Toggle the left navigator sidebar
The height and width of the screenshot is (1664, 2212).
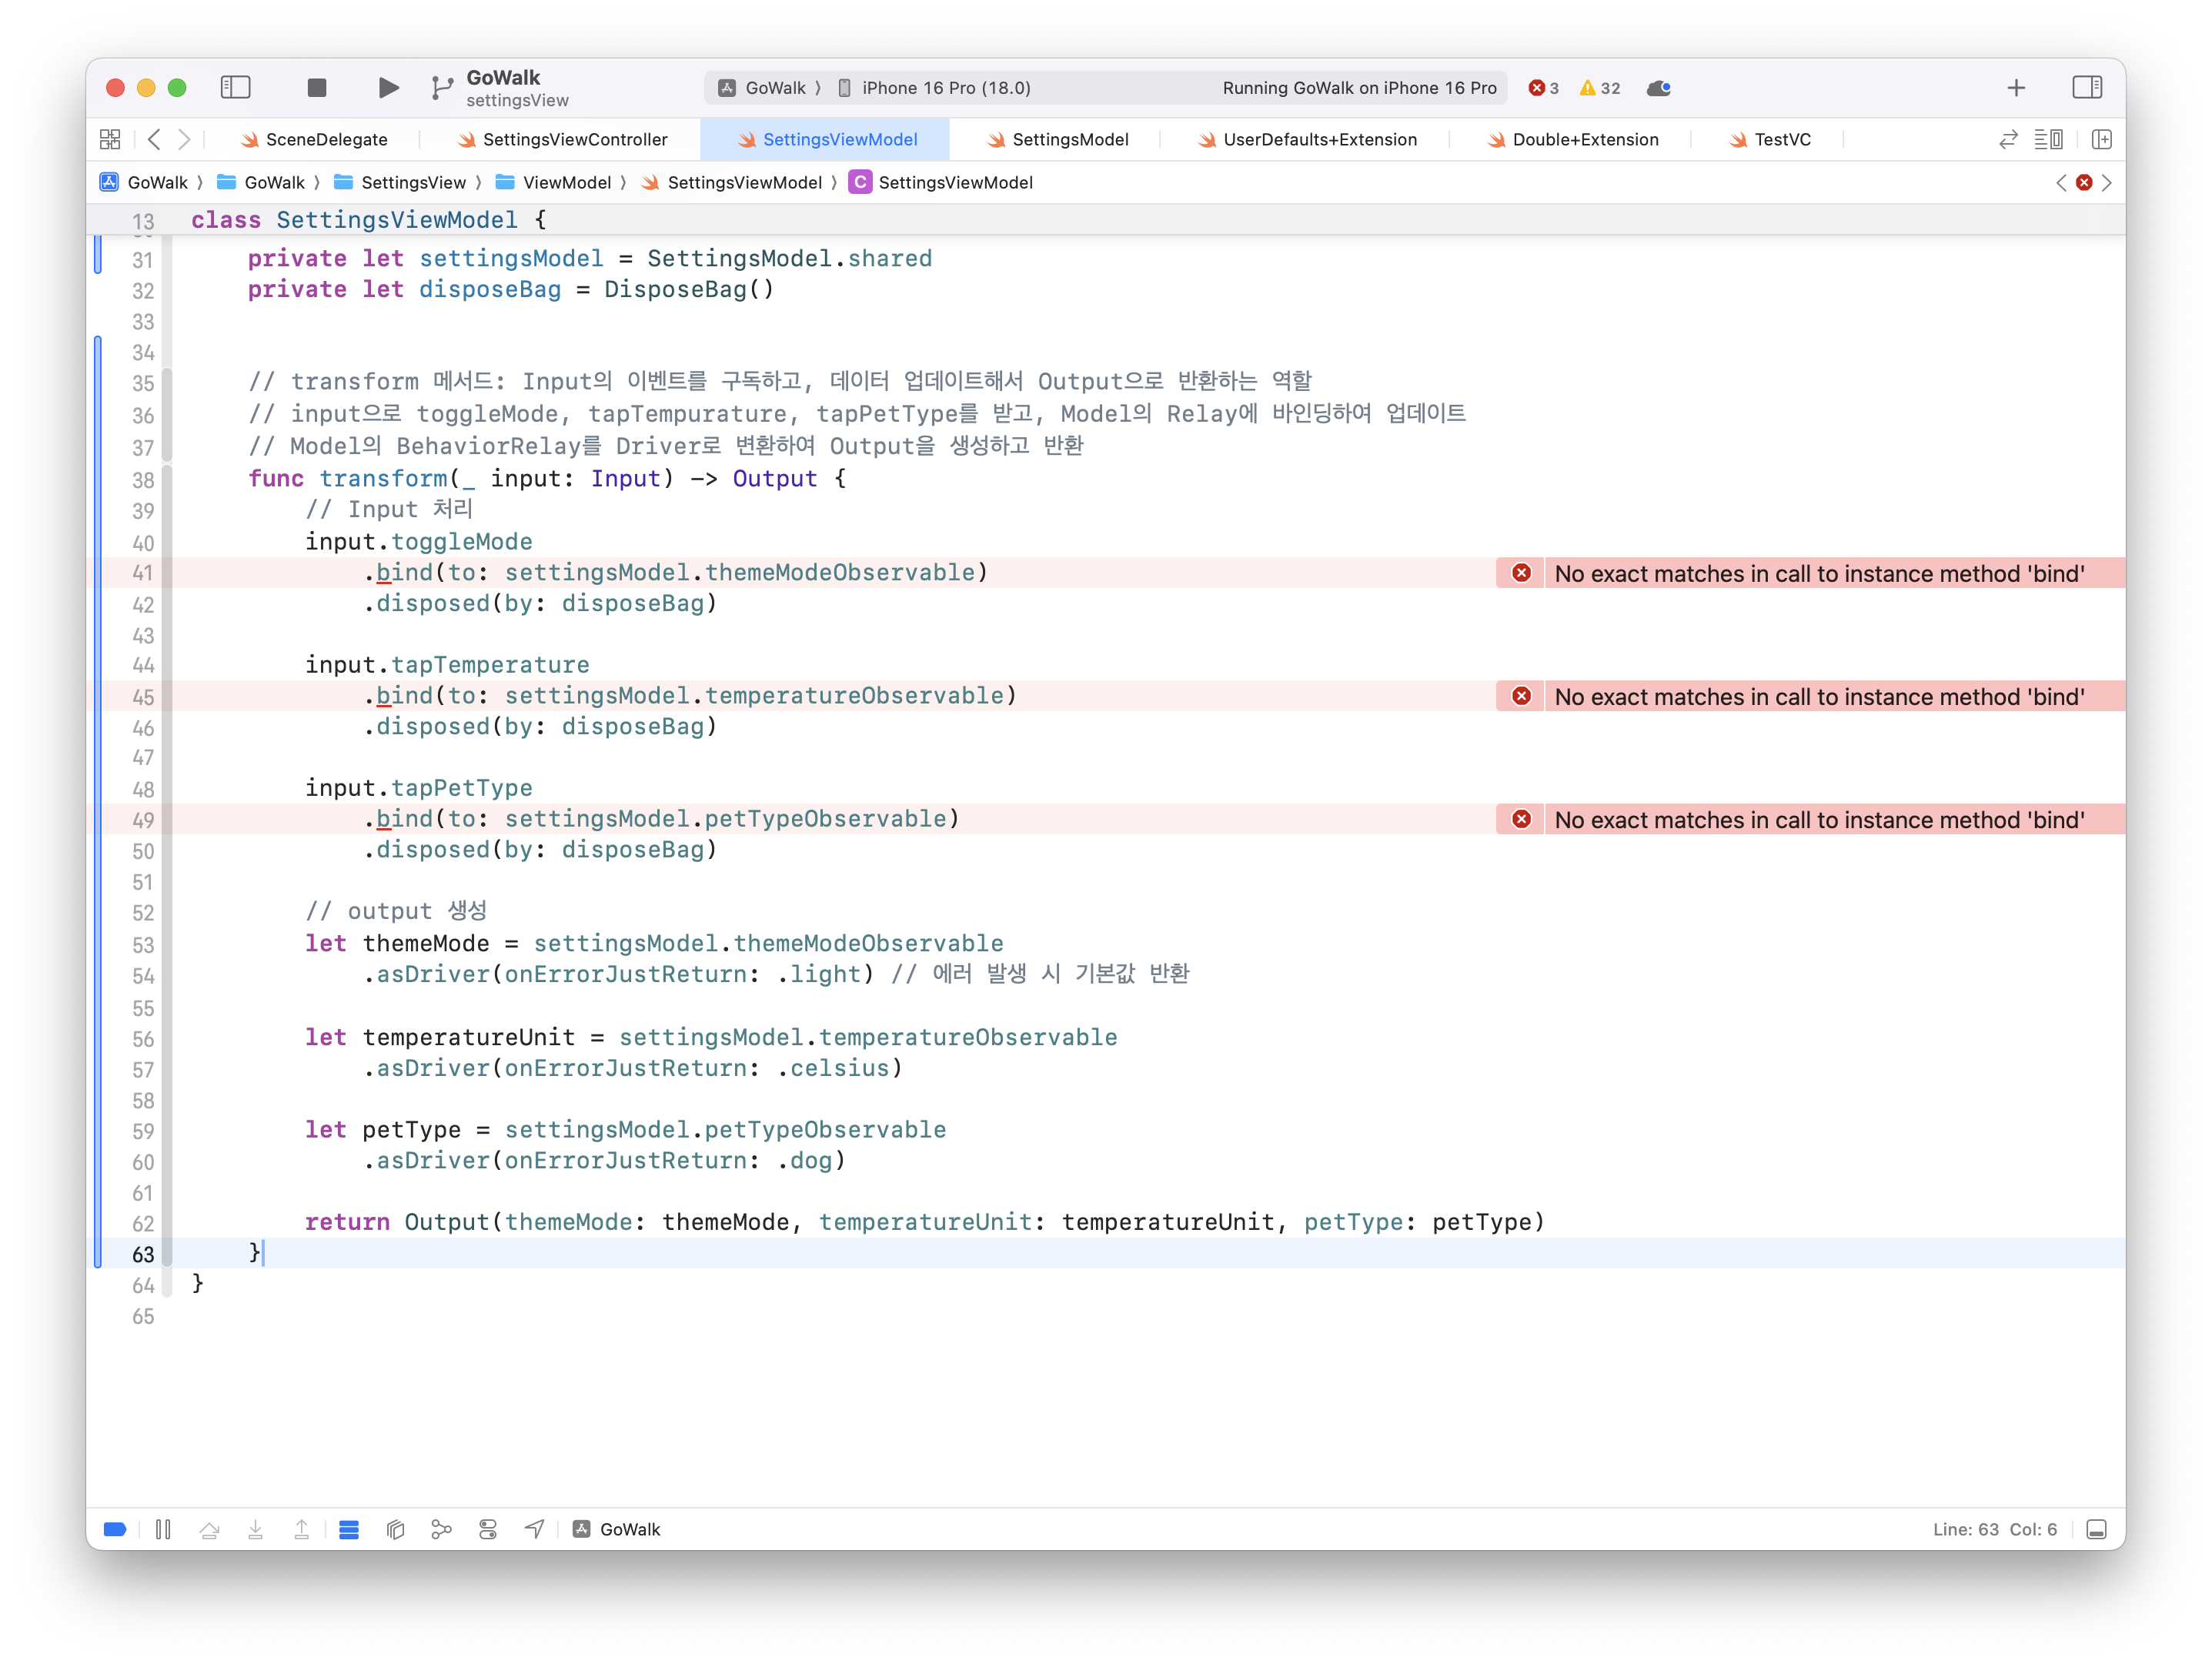[236, 88]
